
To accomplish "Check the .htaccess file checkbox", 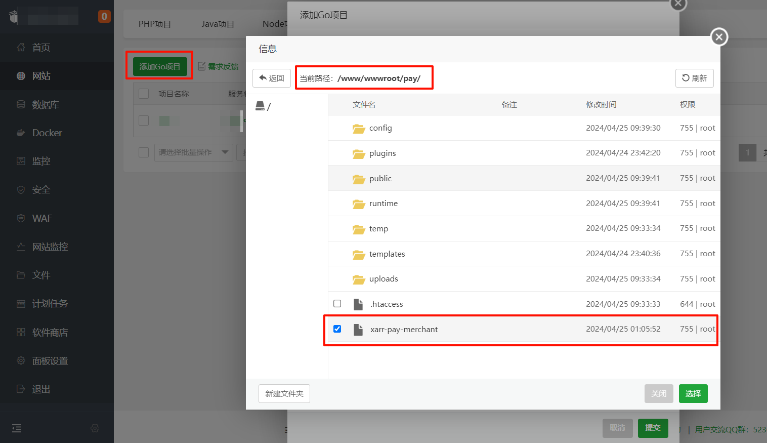I will (x=337, y=303).
